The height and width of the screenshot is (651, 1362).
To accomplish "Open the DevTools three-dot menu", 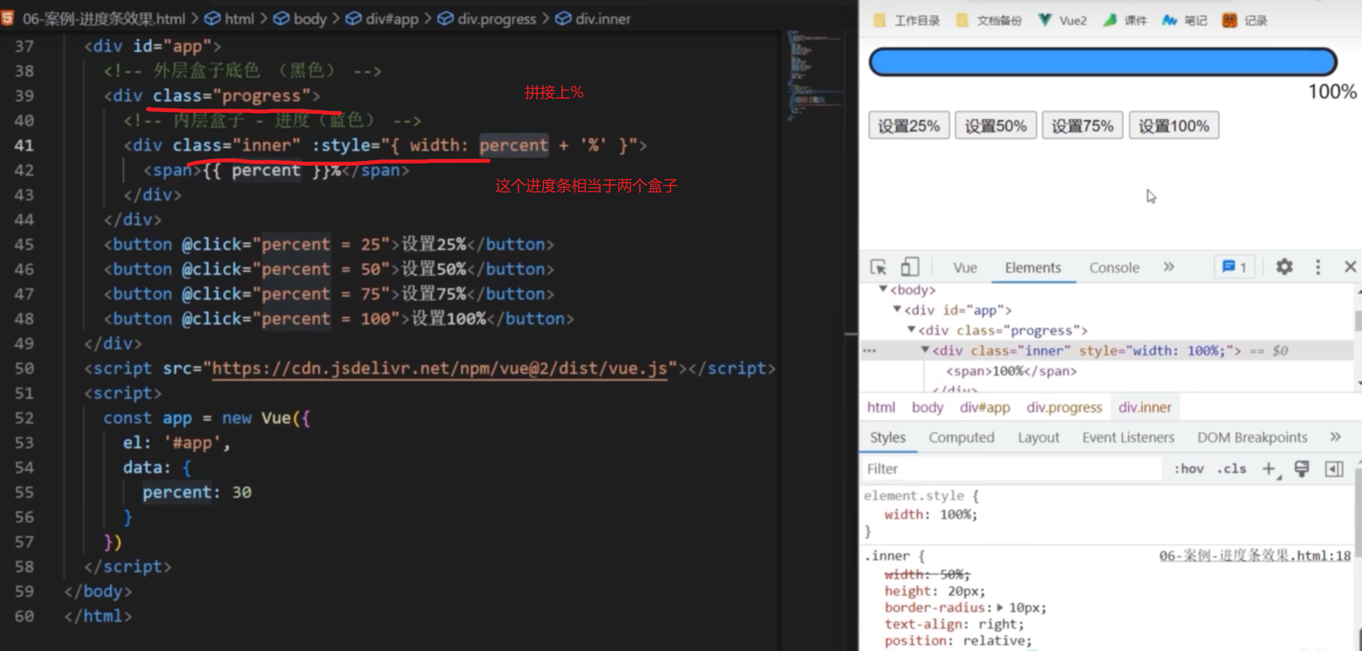I will click(1318, 267).
